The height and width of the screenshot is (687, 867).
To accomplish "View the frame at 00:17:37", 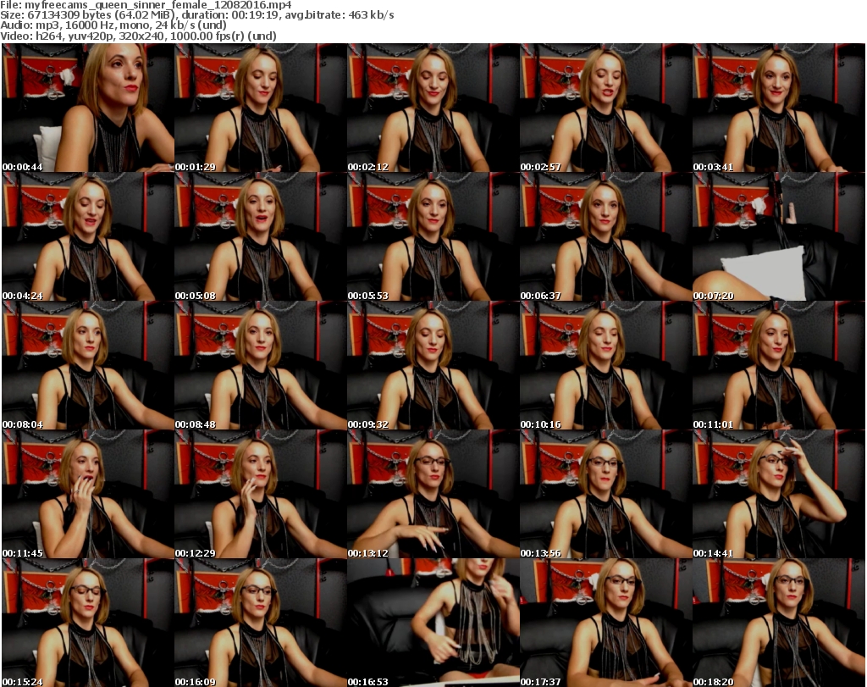I will [605, 623].
